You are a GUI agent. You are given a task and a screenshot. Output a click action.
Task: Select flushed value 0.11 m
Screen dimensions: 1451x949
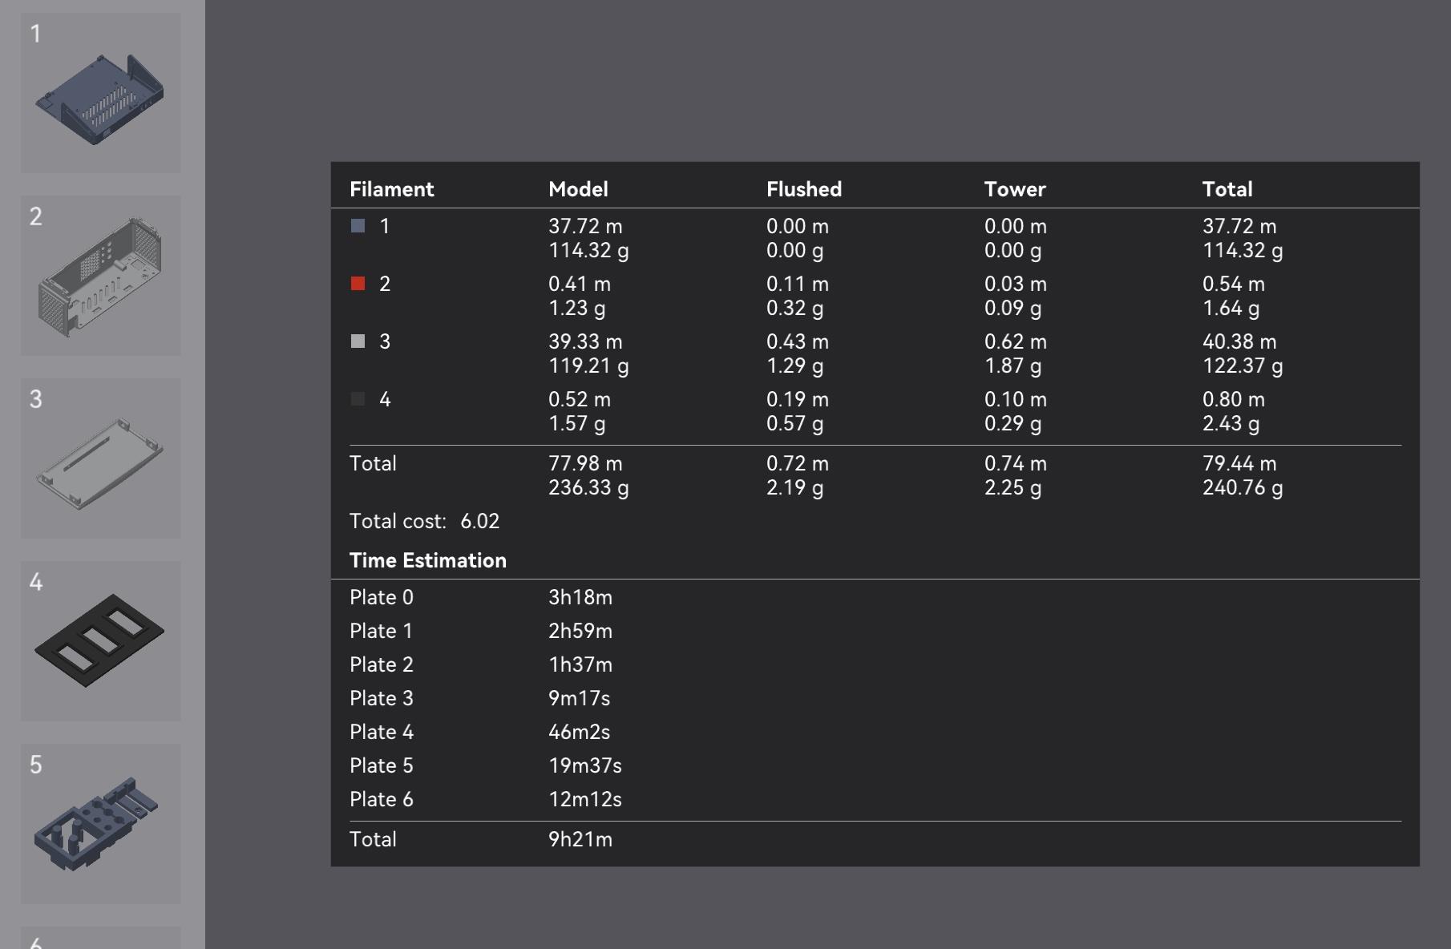tap(798, 284)
